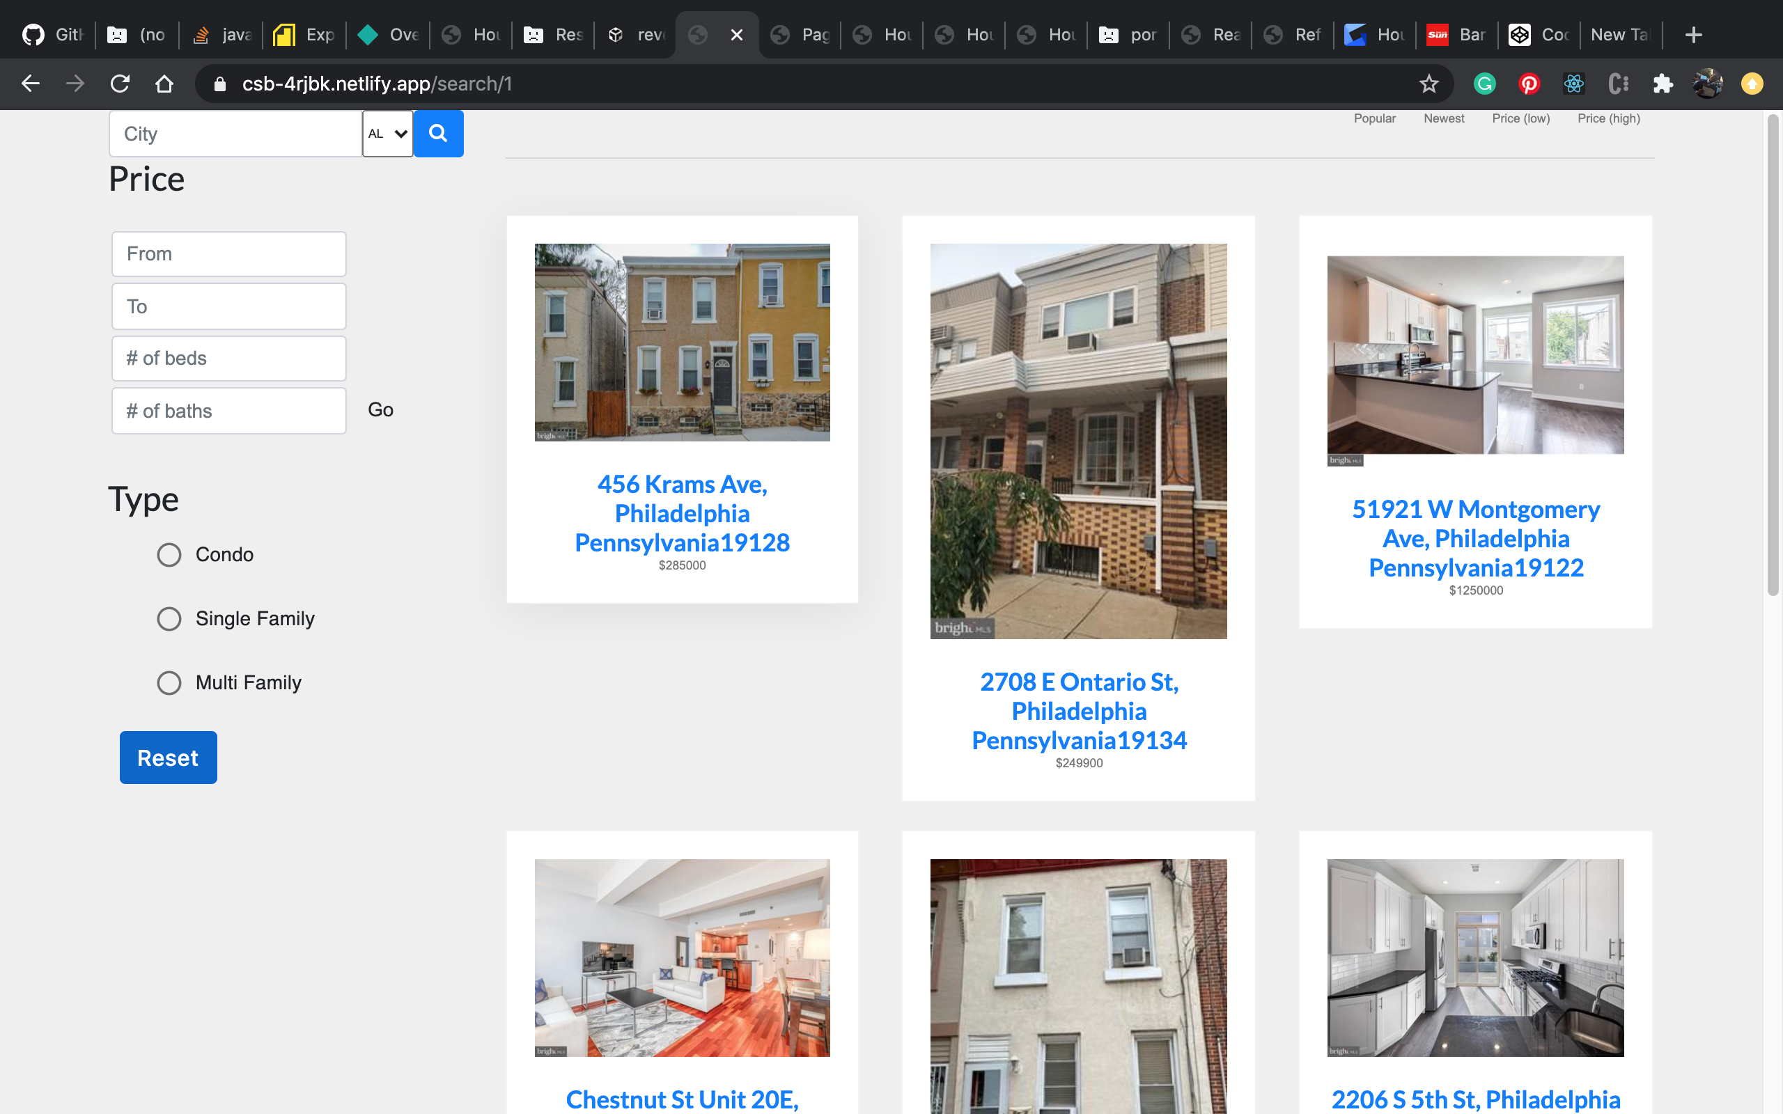Select the Condo radio button
This screenshot has width=1783, height=1114.
(x=169, y=555)
